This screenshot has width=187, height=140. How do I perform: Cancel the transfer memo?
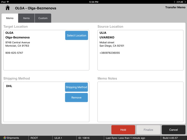174,130
